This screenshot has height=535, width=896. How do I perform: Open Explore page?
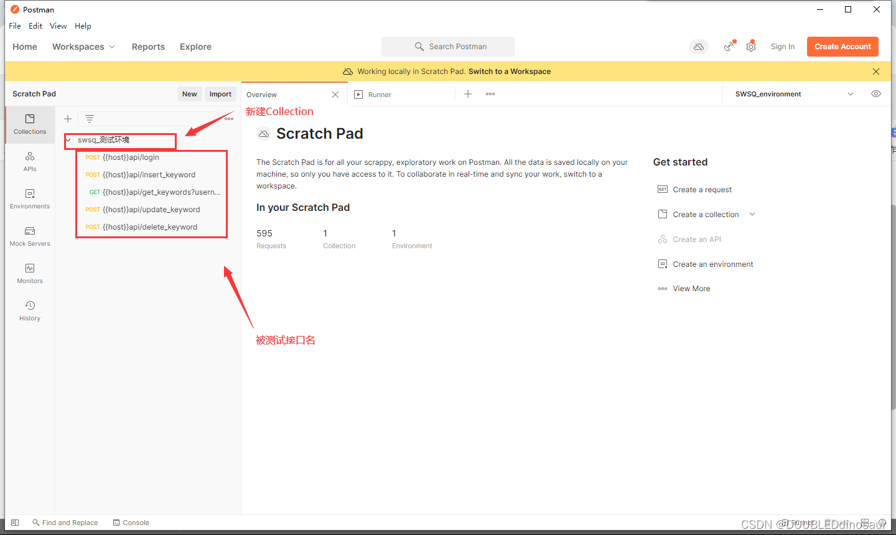point(195,47)
